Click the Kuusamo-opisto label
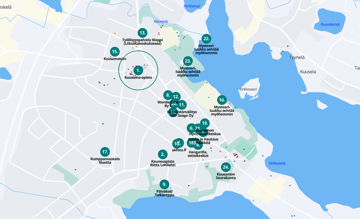The image size is (360, 219). click(x=138, y=78)
